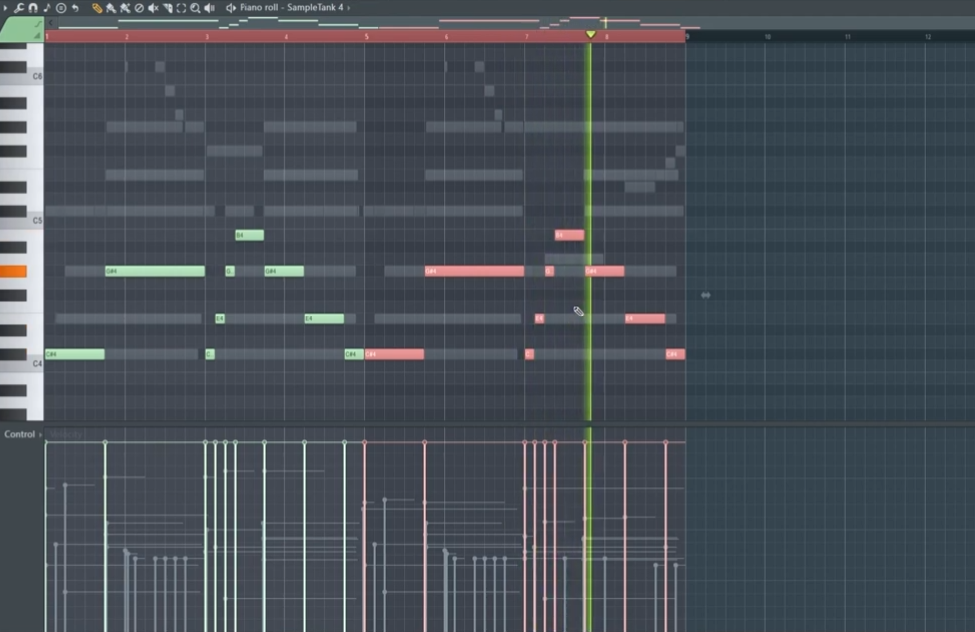The image size is (975, 632).
Task: Click the faint Velocity label of the event lane
Action: pos(65,434)
